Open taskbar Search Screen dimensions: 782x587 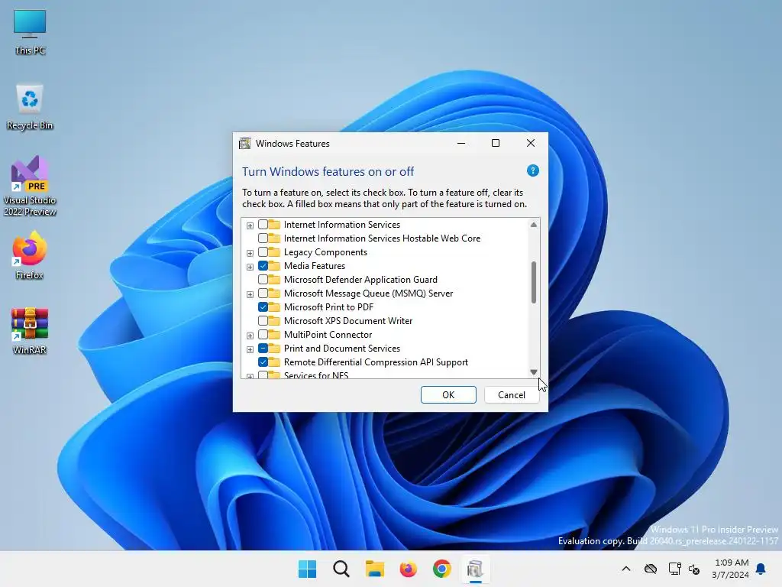[x=341, y=569]
